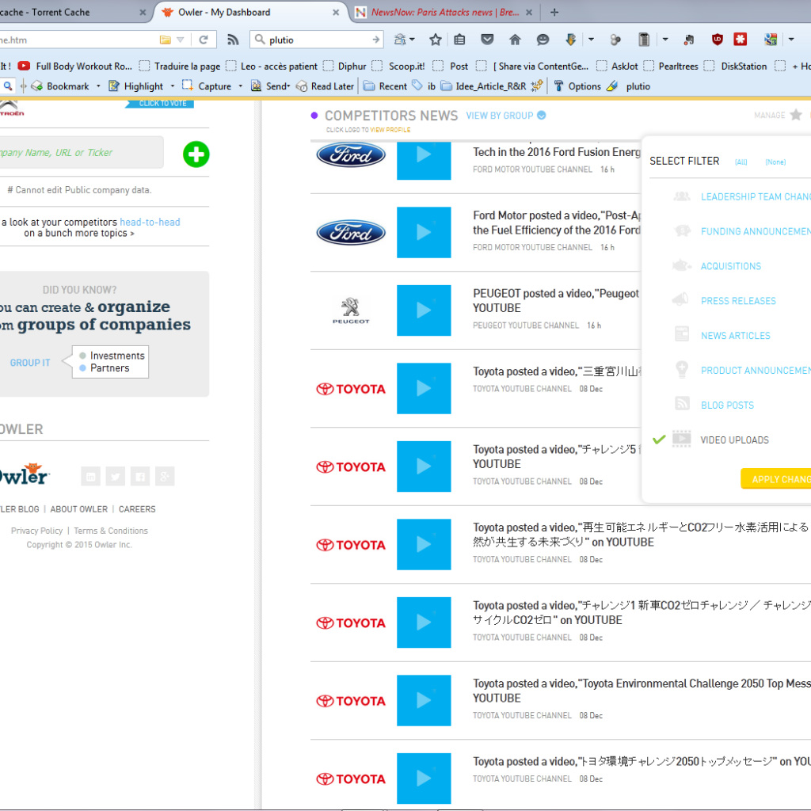This screenshot has height=811, width=811.
Task: Click the Diigo magnifier search icon
Action: point(8,86)
